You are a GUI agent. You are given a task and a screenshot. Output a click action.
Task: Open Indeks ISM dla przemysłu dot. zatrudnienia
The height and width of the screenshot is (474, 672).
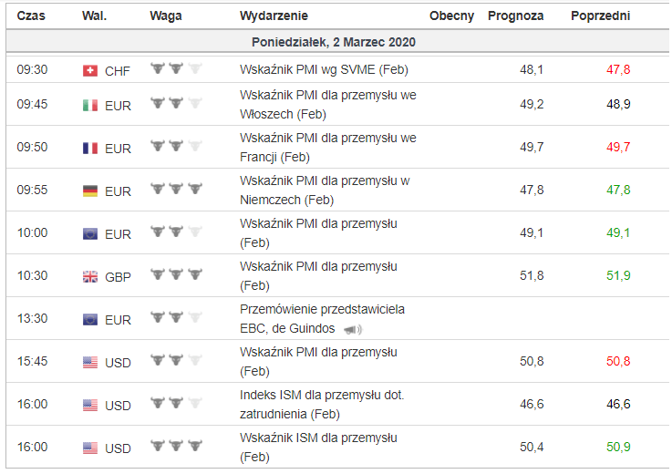[322, 405]
